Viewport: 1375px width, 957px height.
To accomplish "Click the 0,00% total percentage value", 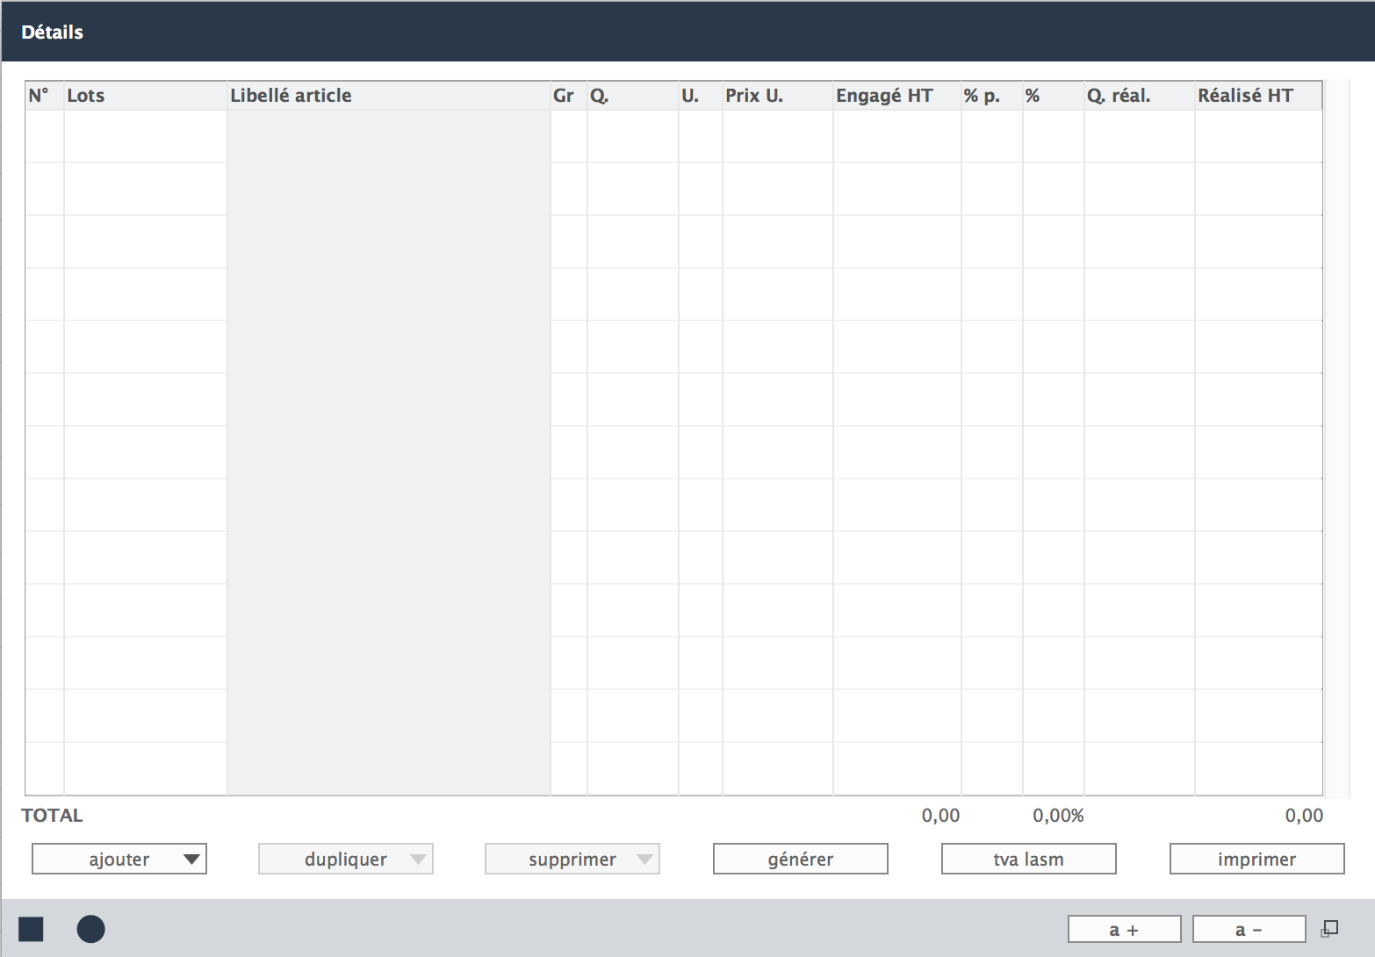I will point(1058,816).
